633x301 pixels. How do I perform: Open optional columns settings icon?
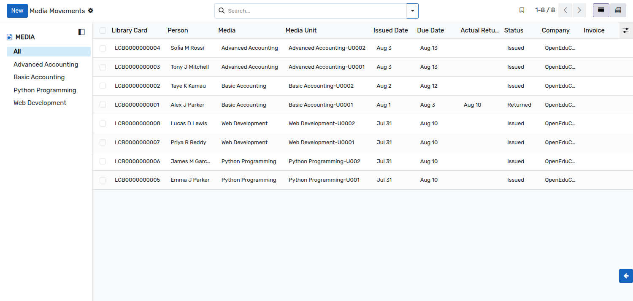click(626, 30)
